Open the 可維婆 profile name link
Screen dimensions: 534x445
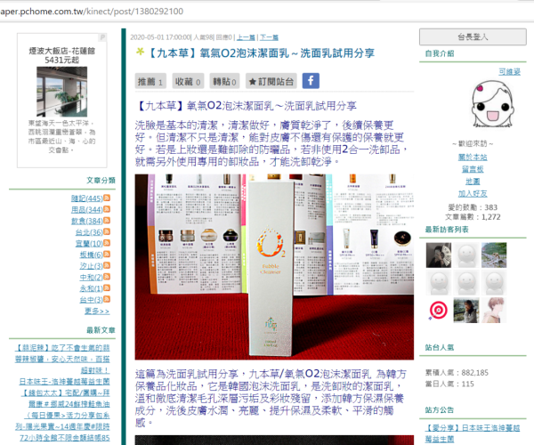(509, 71)
